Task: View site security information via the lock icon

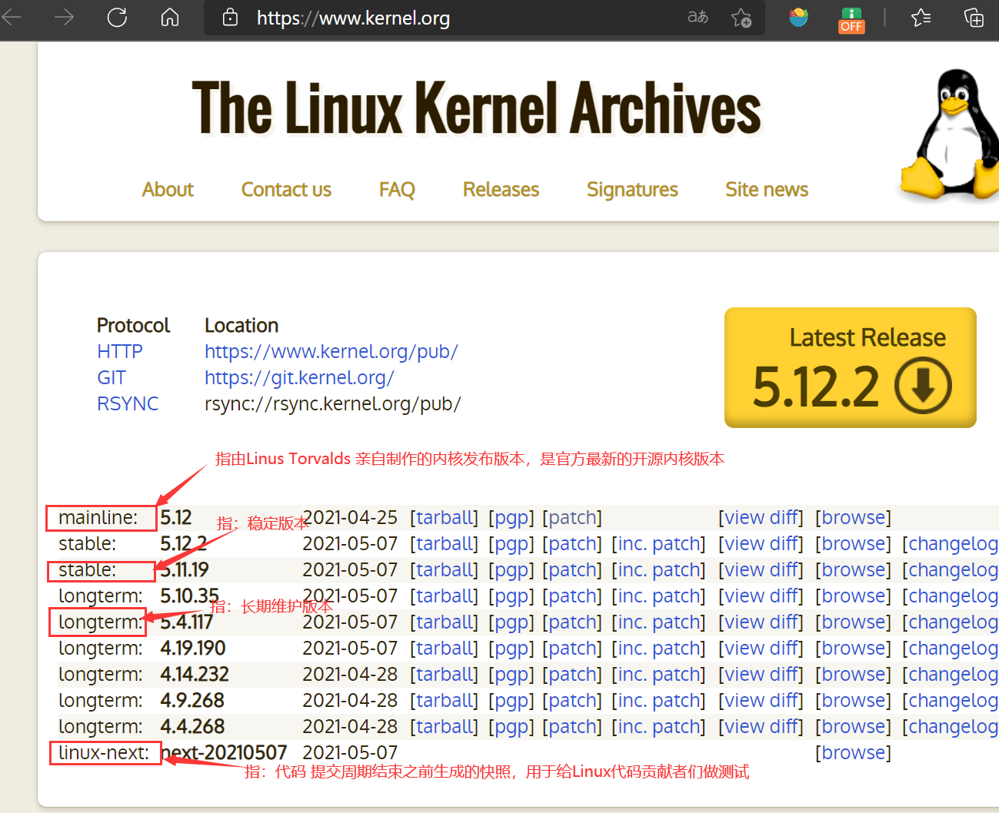Action: (229, 18)
